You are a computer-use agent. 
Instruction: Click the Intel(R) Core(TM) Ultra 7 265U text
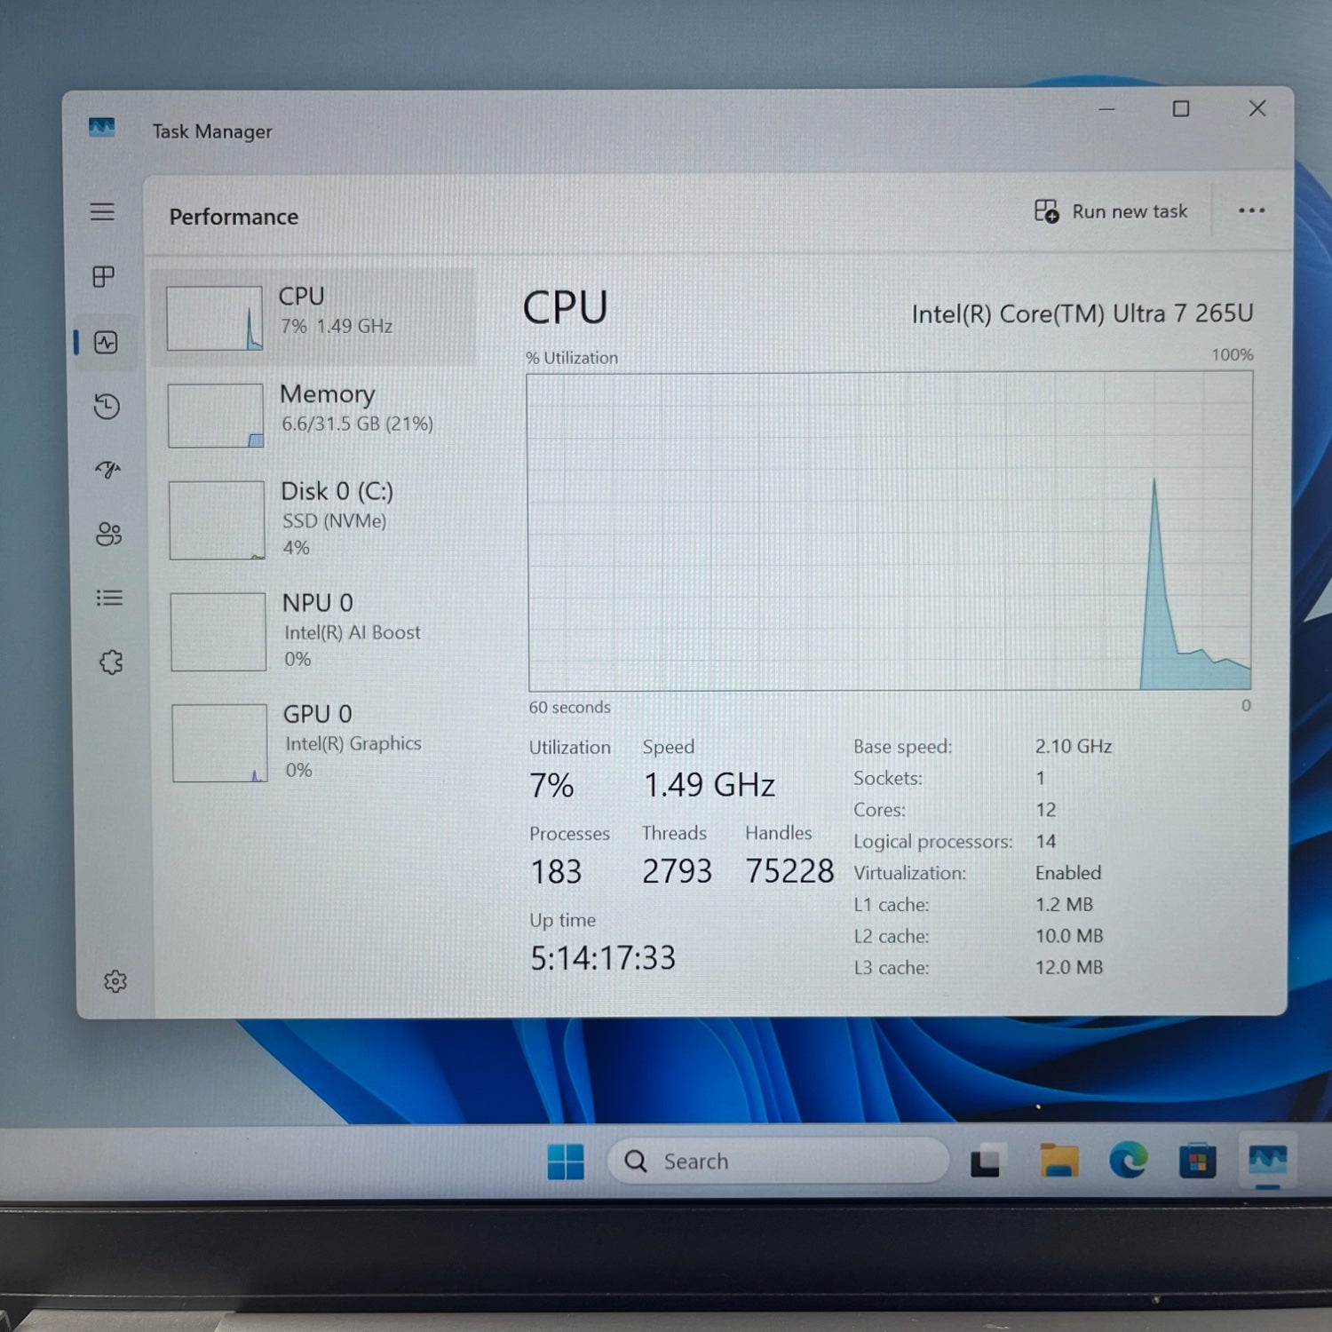point(1082,313)
